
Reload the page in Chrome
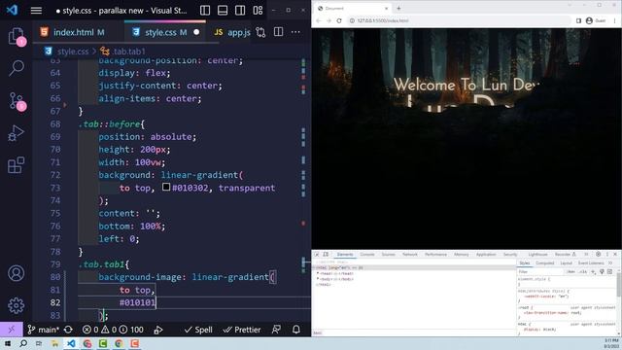point(339,20)
